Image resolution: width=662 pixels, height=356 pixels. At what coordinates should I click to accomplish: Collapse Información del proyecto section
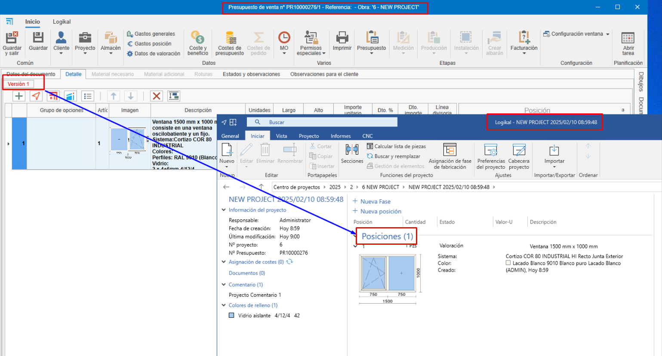pyautogui.click(x=224, y=210)
